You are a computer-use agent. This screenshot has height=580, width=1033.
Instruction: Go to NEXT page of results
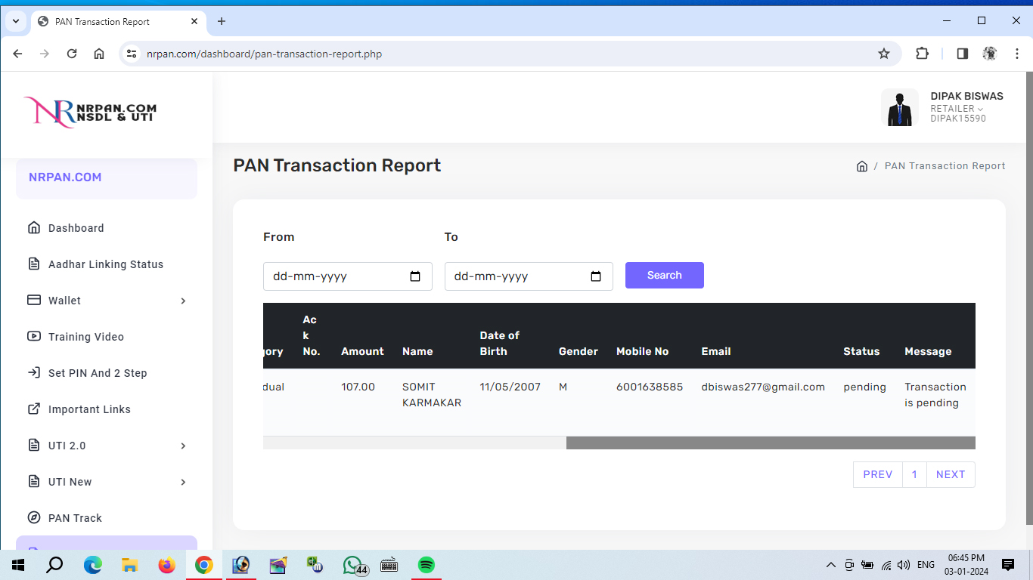pyautogui.click(x=950, y=474)
